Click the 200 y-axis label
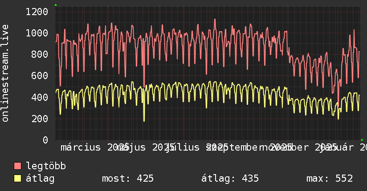The image size is (367, 191). pos(40,119)
